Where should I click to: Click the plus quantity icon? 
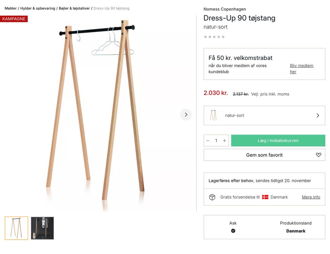[224, 141]
